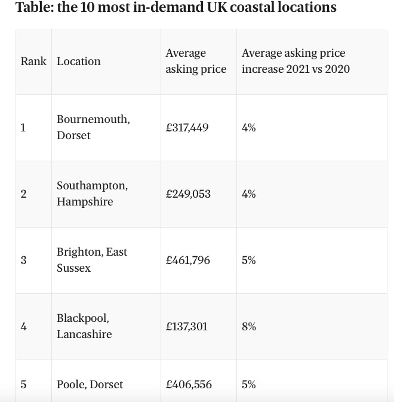Select the 8% increase for Blackpool
The image size is (394, 402).
[249, 327]
